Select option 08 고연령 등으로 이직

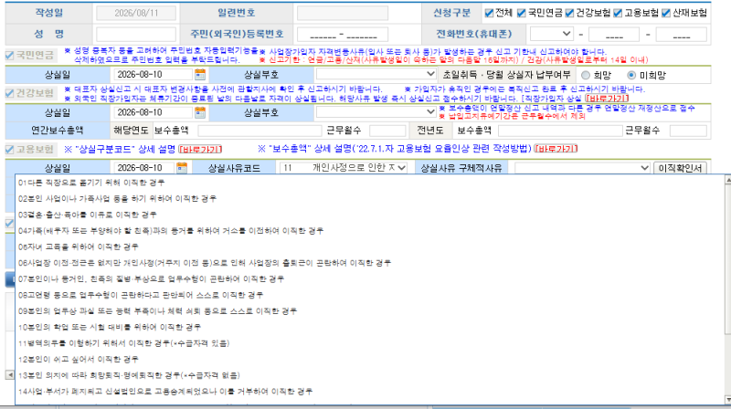(x=369, y=295)
